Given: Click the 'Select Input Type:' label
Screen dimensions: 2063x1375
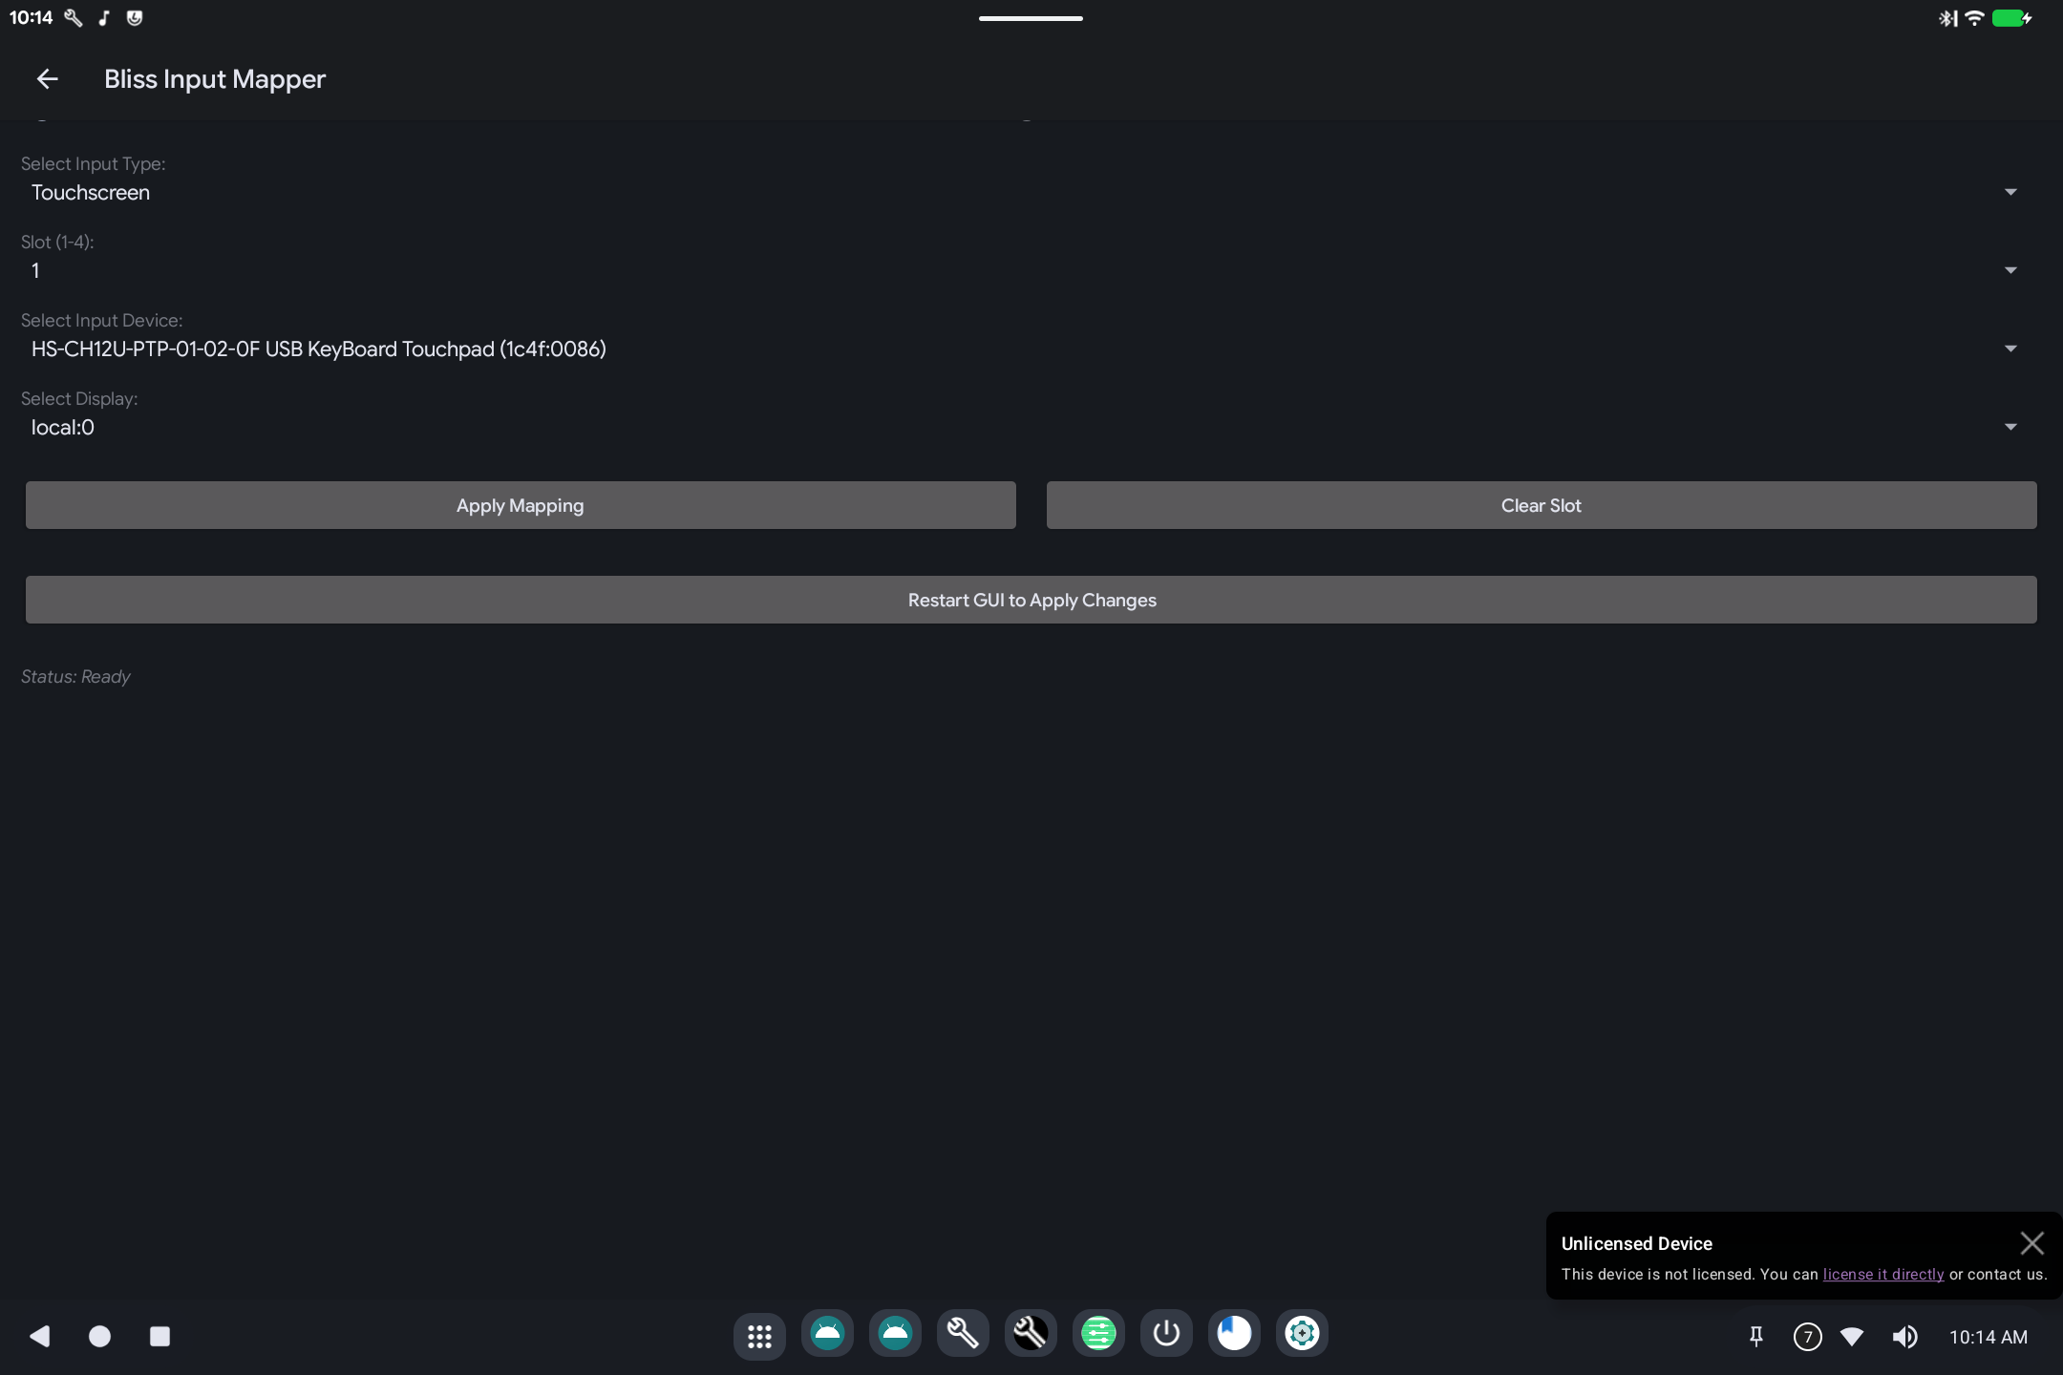Looking at the screenshot, I should [x=94, y=164].
